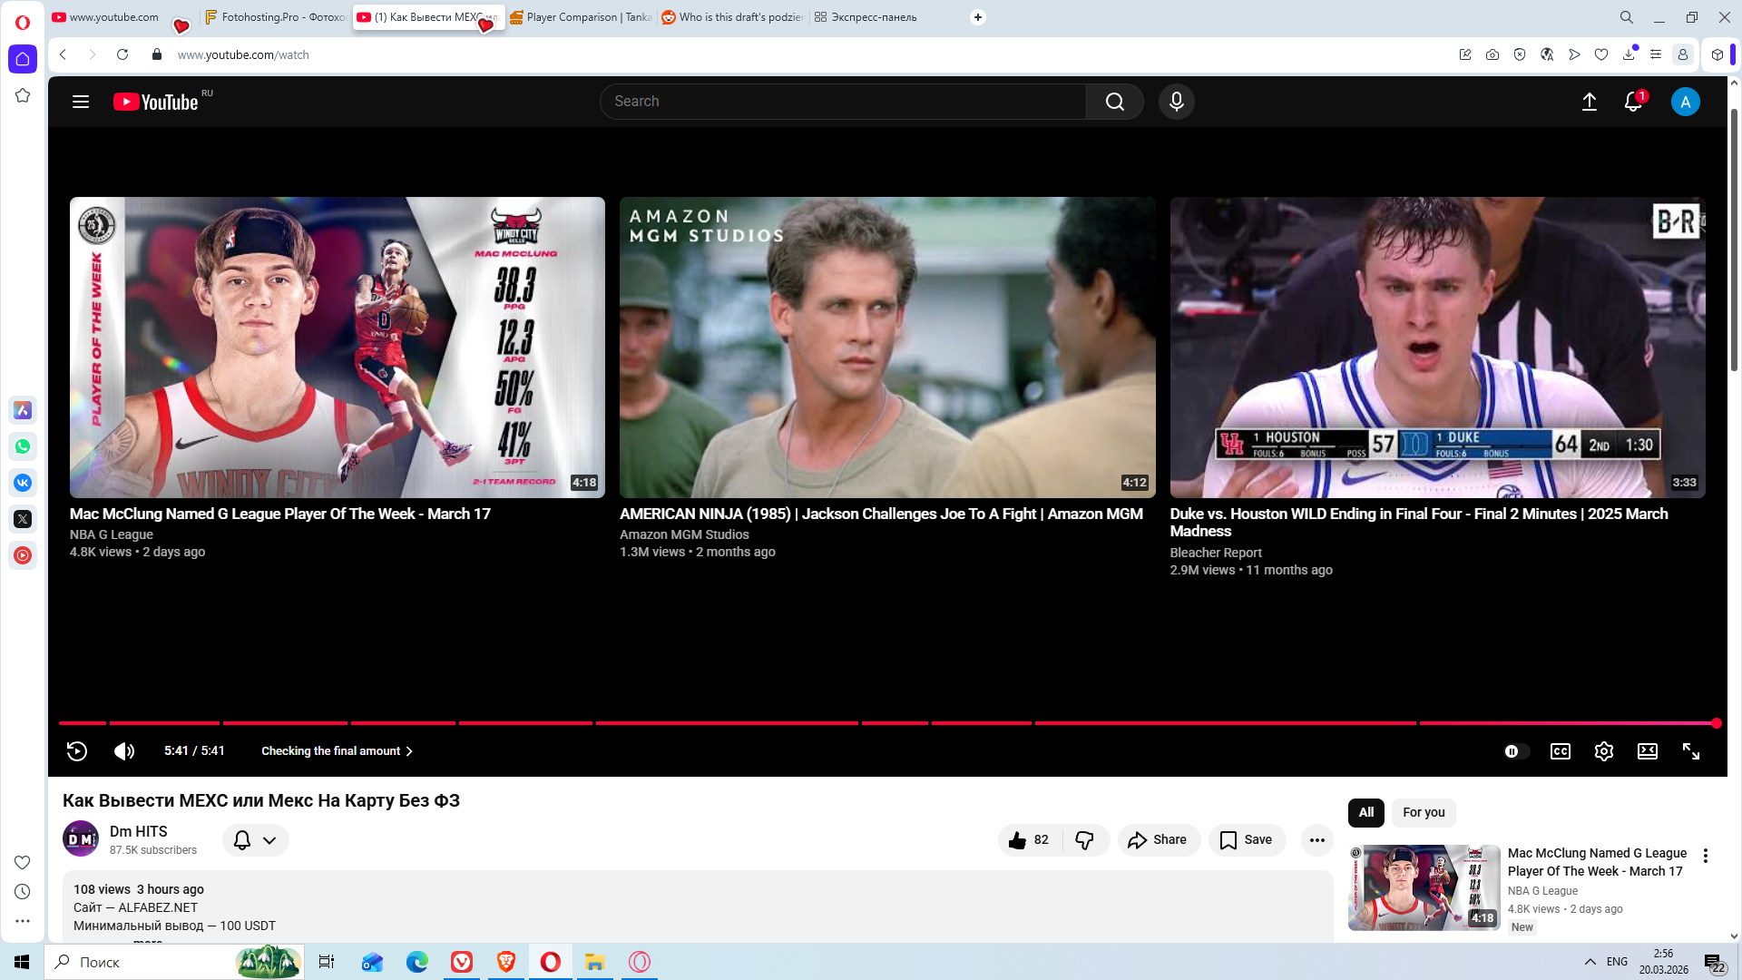The image size is (1742, 980).
Task: Toggle the autoplay switch
Action: click(x=1515, y=751)
